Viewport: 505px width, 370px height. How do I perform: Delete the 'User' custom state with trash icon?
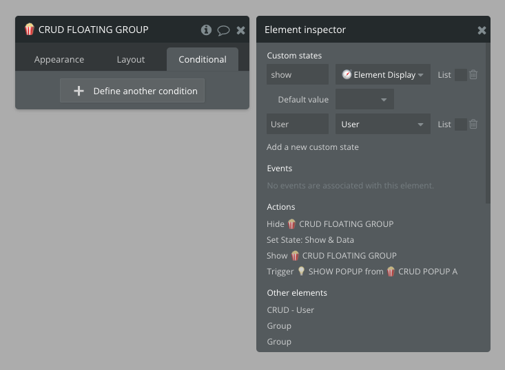(x=473, y=124)
